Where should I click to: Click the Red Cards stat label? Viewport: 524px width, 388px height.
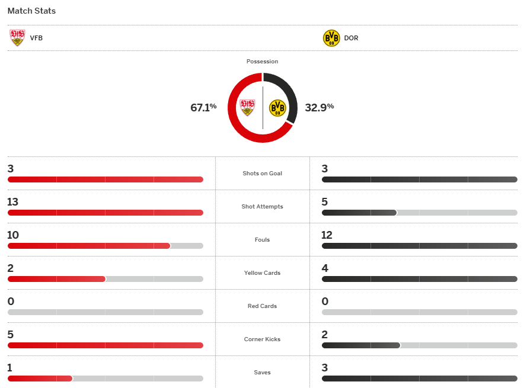point(262,306)
